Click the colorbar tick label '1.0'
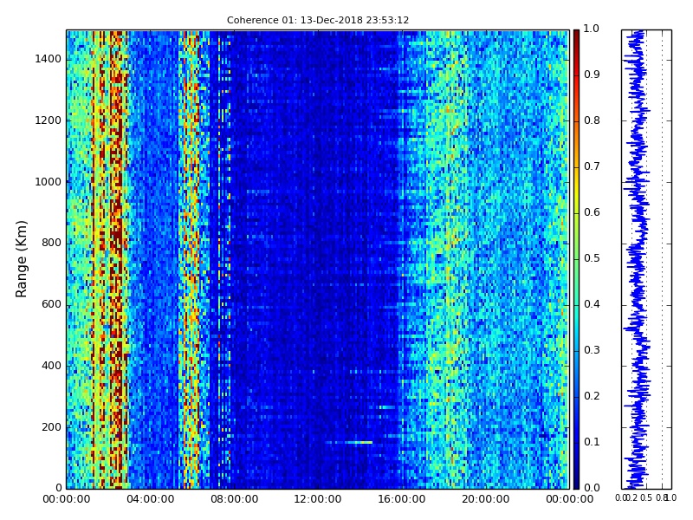Screen dimensions: 693x520 [592, 29]
